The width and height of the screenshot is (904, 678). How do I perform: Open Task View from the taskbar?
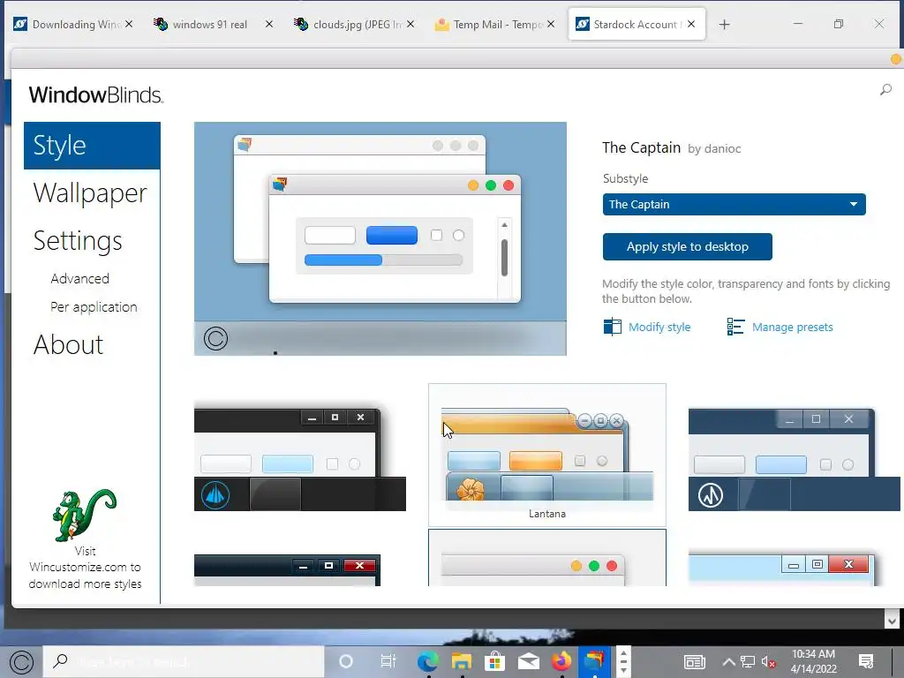click(388, 661)
